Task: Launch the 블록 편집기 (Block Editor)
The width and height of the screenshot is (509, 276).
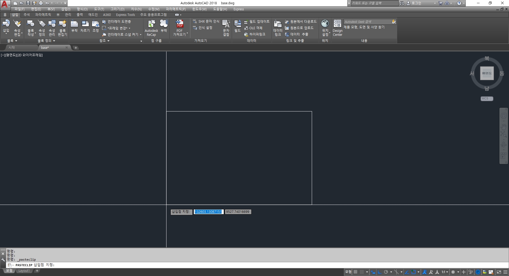Action: click(63, 28)
